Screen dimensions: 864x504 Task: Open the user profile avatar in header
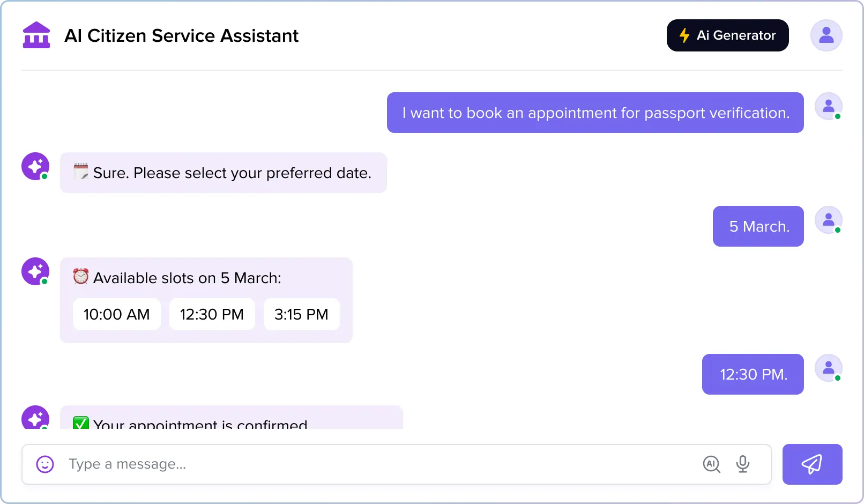tap(826, 35)
